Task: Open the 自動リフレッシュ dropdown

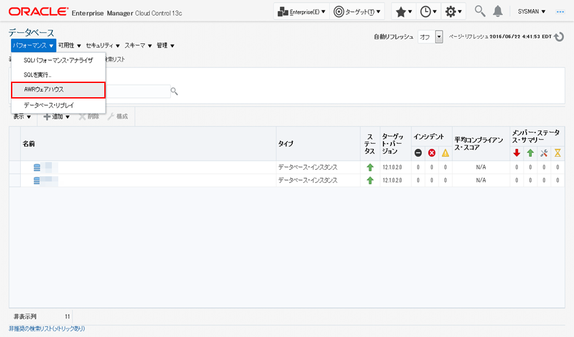Action: coord(439,37)
